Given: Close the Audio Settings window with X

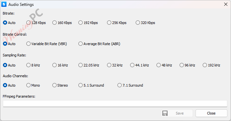Looking at the screenshot, I should (226, 5).
